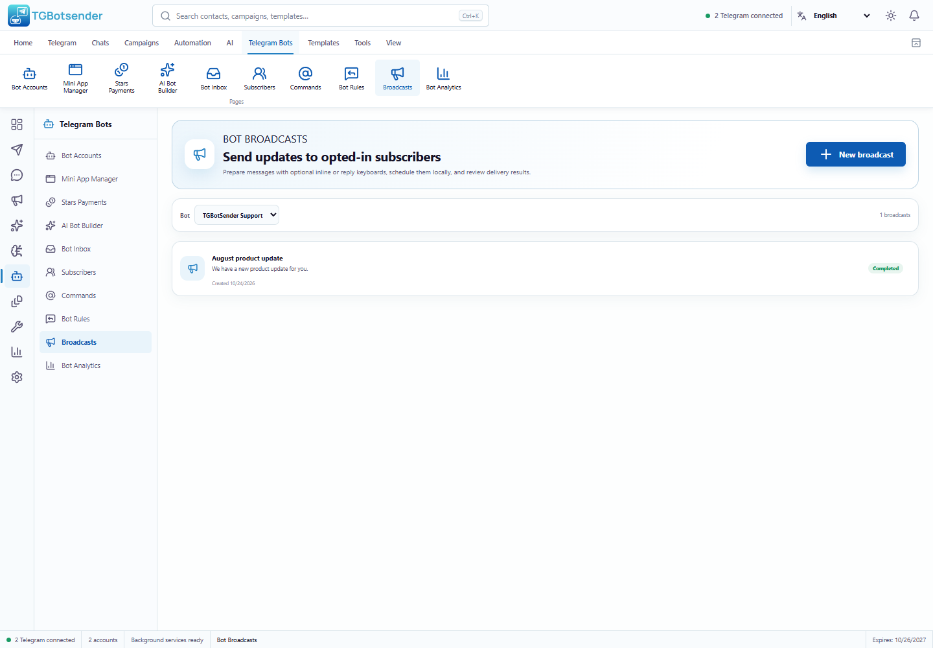The width and height of the screenshot is (933, 648).
Task: Select Stars Payments in the sidebar list
Action: point(96,202)
